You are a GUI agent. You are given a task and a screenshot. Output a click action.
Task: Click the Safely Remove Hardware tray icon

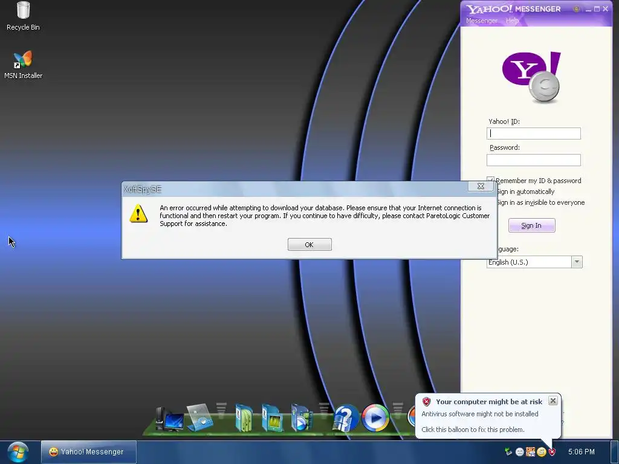(x=508, y=452)
